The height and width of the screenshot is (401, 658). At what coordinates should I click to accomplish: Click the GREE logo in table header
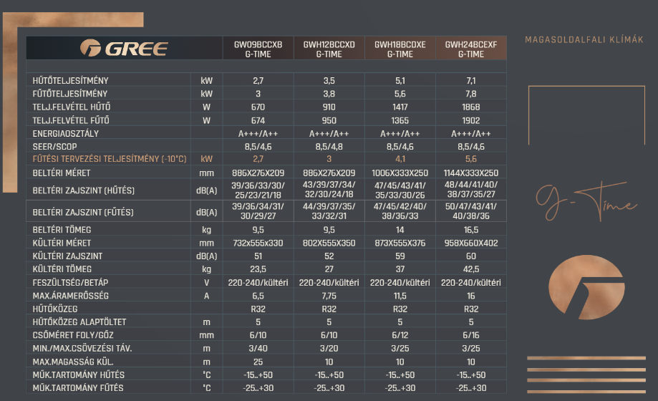pos(124,48)
